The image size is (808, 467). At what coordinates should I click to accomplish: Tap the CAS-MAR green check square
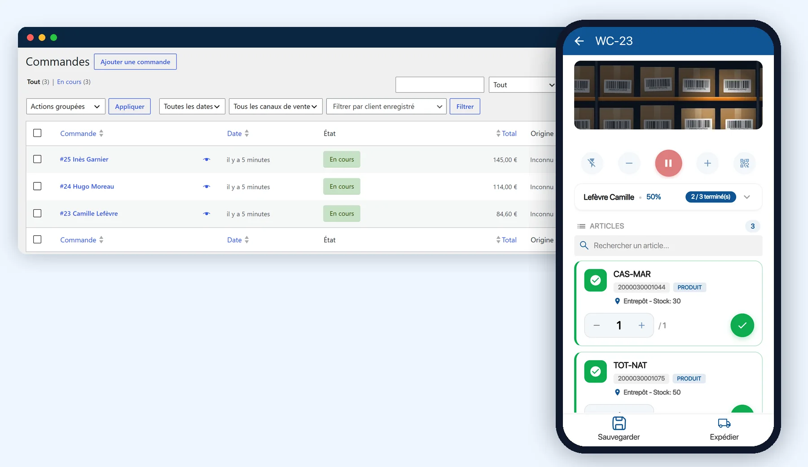tap(596, 280)
